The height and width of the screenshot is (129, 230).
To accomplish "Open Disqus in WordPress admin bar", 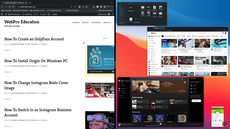I will (x=55, y=14).
